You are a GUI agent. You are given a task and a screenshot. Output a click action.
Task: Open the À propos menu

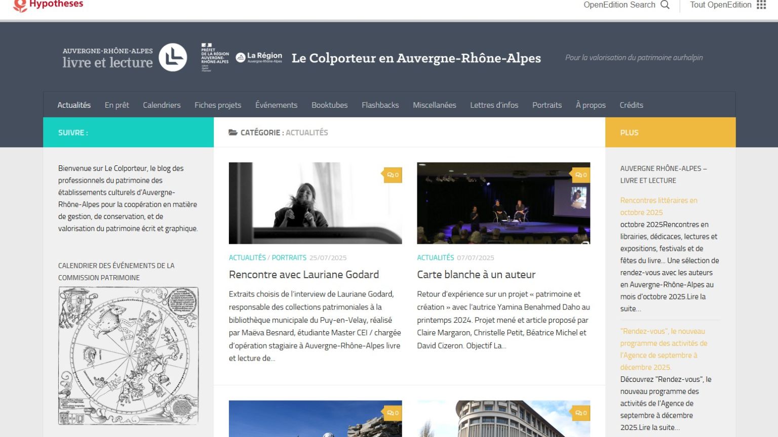coord(591,105)
